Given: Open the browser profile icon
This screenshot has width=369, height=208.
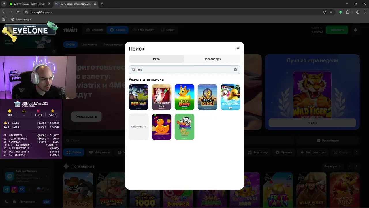Looking at the screenshot, I should point(358,12).
